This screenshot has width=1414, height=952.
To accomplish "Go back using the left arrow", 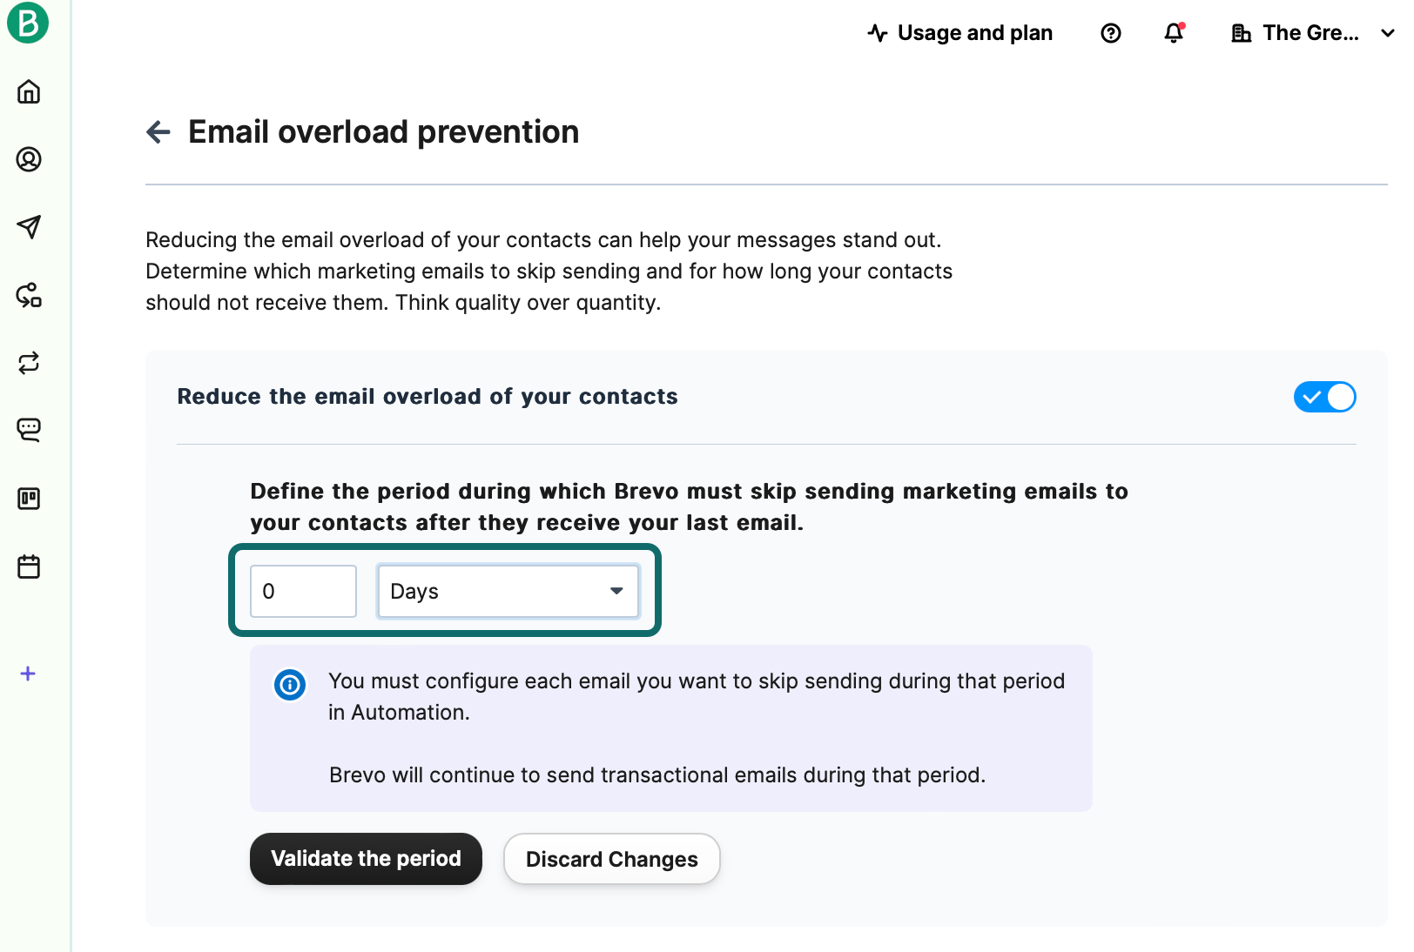I will (x=158, y=132).
